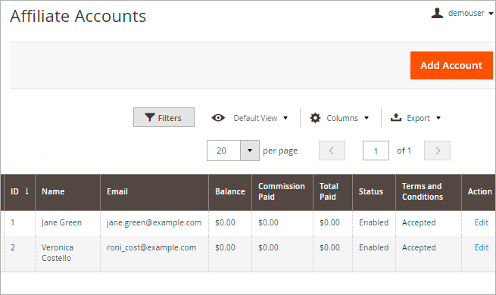Click the 20 per page value field
Viewport: 496px width, 295px height.
[x=224, y=151]
